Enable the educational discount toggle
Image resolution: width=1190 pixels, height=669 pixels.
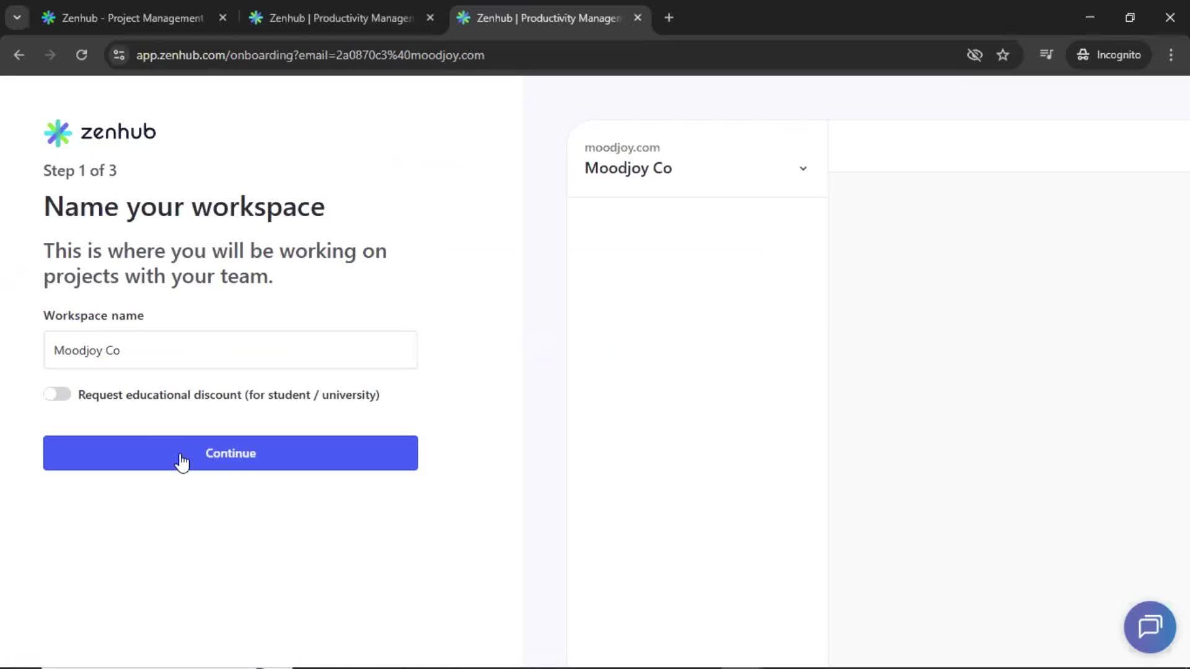pos(57,394)
